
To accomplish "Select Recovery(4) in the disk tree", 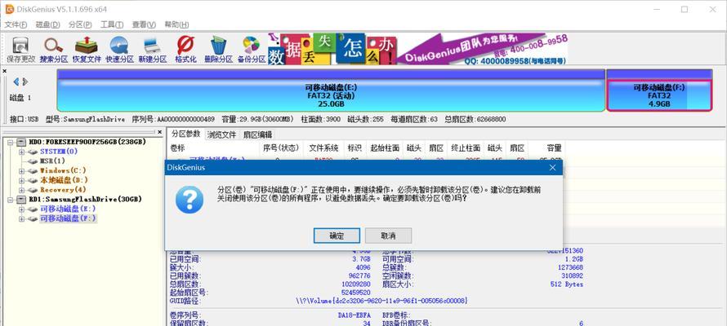I will click(x=63, y=190).
